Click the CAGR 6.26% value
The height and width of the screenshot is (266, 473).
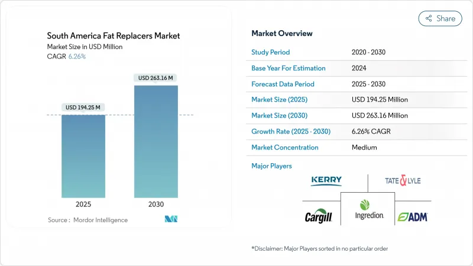click(x=77, y=56)
